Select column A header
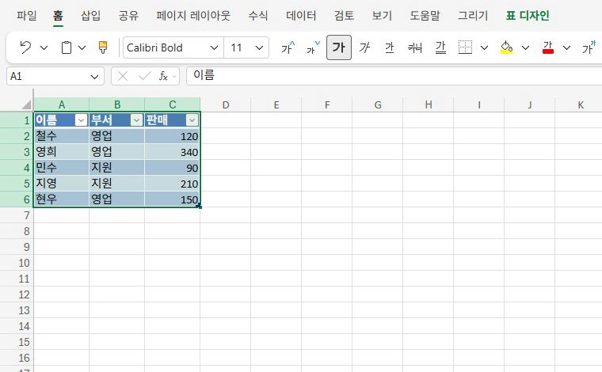The image size is (602, 372). 62,104
